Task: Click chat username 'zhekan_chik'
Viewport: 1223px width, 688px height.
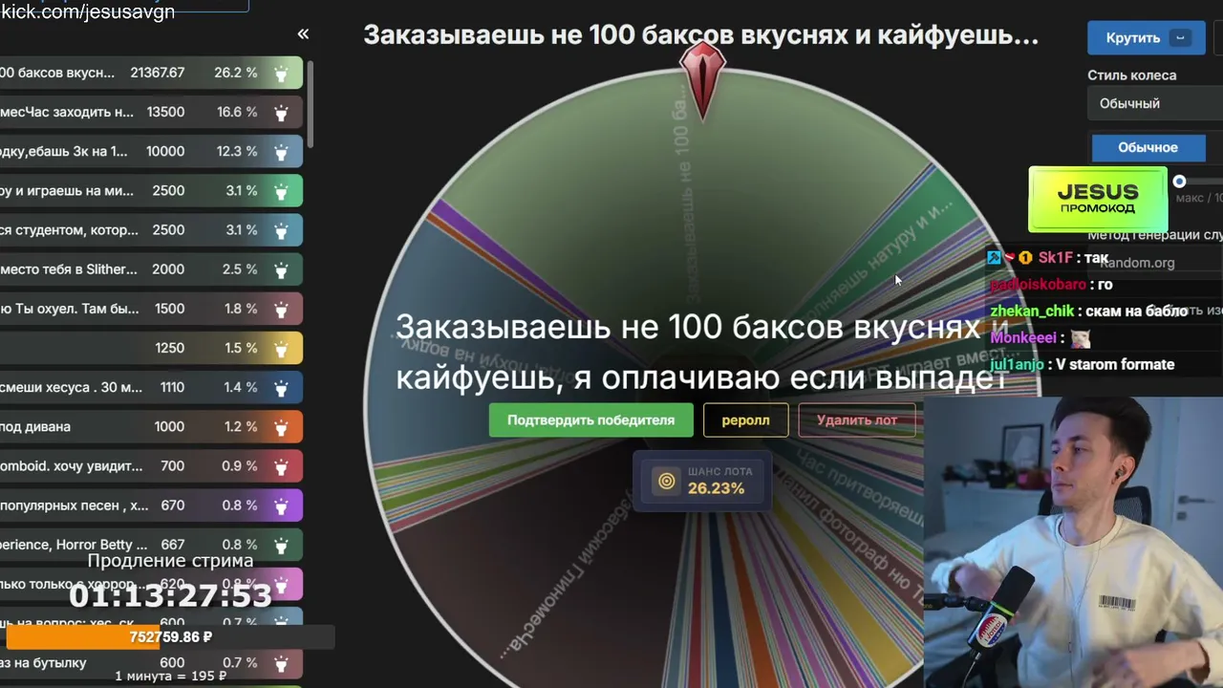Action: coord(1032,311)
